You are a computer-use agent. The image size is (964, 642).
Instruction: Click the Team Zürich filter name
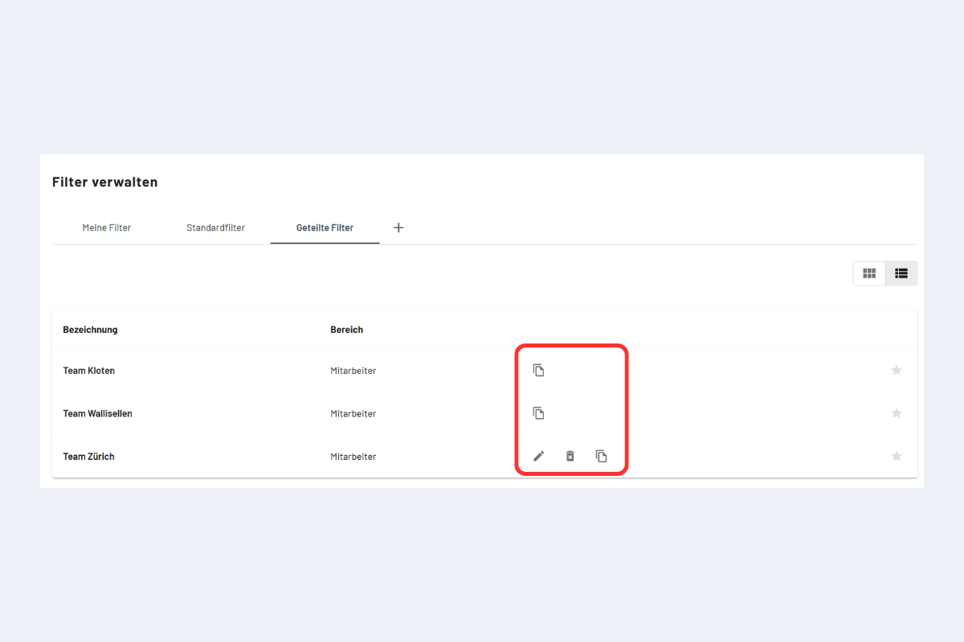coord(88,457)
